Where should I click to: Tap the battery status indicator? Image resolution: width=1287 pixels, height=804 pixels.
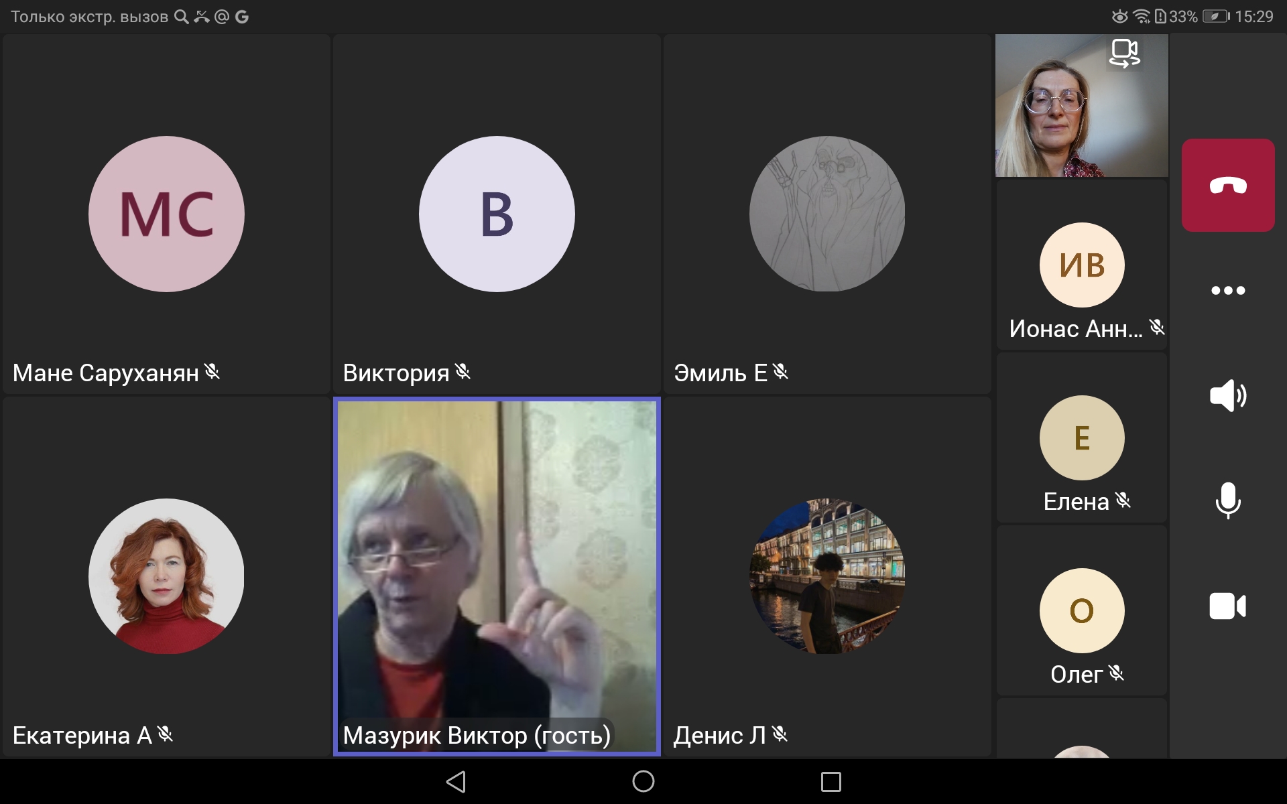click(x=1215, y=16)
